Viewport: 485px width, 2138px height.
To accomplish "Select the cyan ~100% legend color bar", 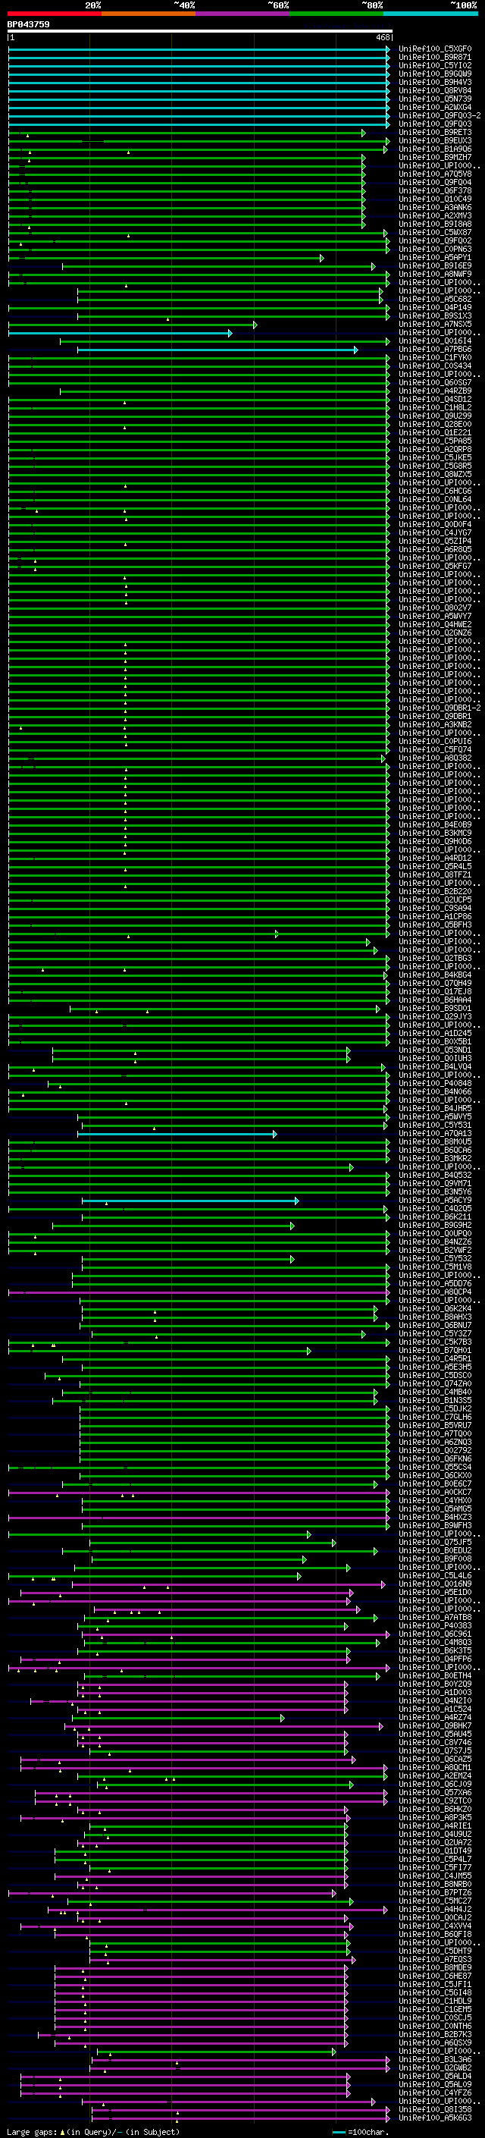I will tap(430, 14).
